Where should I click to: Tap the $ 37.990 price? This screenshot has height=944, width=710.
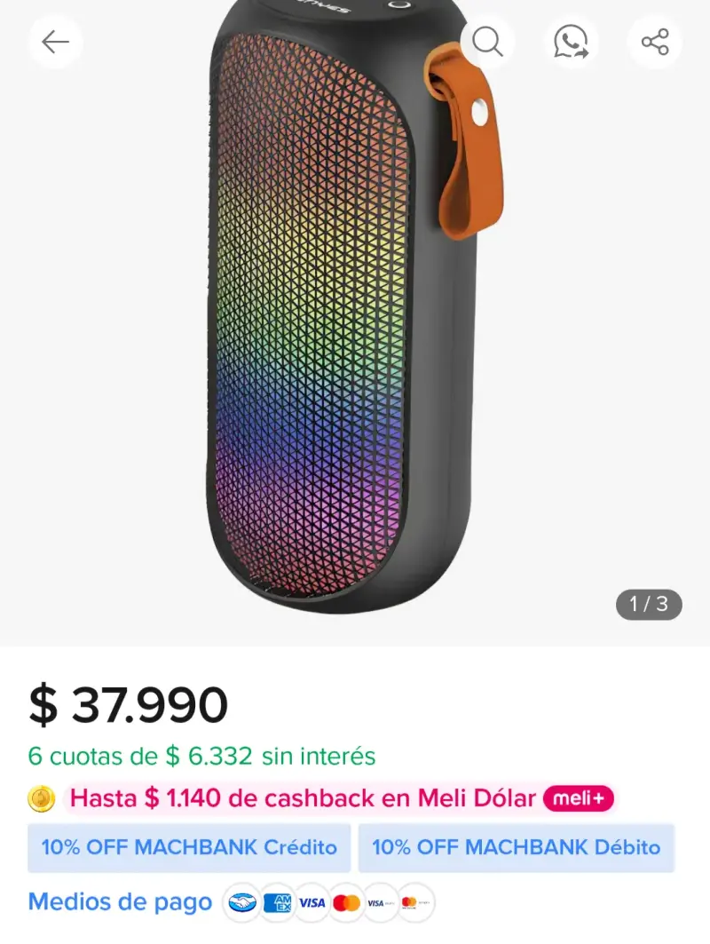(128, 704)
